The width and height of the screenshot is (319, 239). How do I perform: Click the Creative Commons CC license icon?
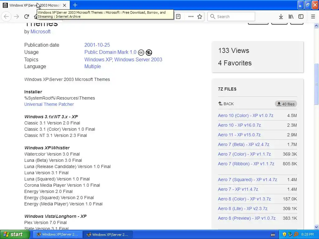(141, 52)
